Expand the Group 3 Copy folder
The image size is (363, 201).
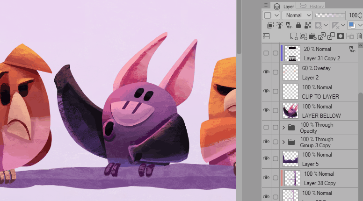click(283, 142)
